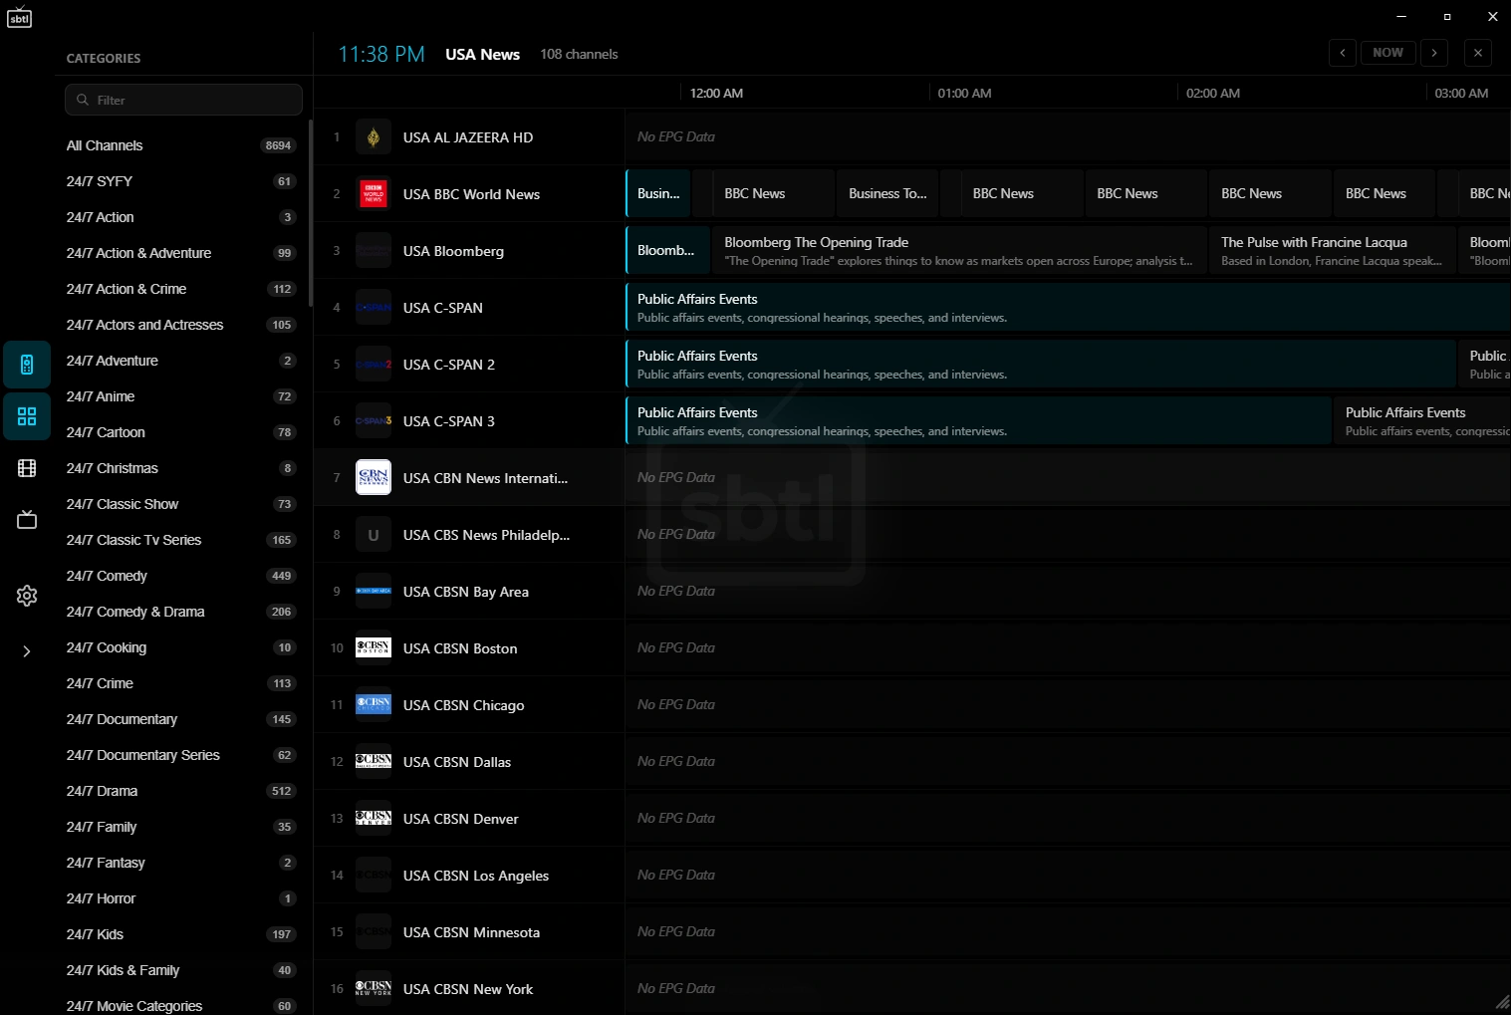1511x1015 pixels.
Task: Click the USA CBSN Chicago channel name
Action: tap(463, 705)
